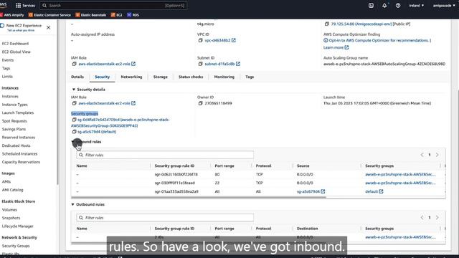Open AMI Catalog in sidebar

[13, 190]
